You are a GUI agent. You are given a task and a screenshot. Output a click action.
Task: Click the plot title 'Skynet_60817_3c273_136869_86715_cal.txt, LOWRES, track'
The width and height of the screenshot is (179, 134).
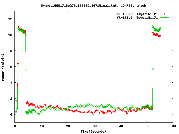93,6
